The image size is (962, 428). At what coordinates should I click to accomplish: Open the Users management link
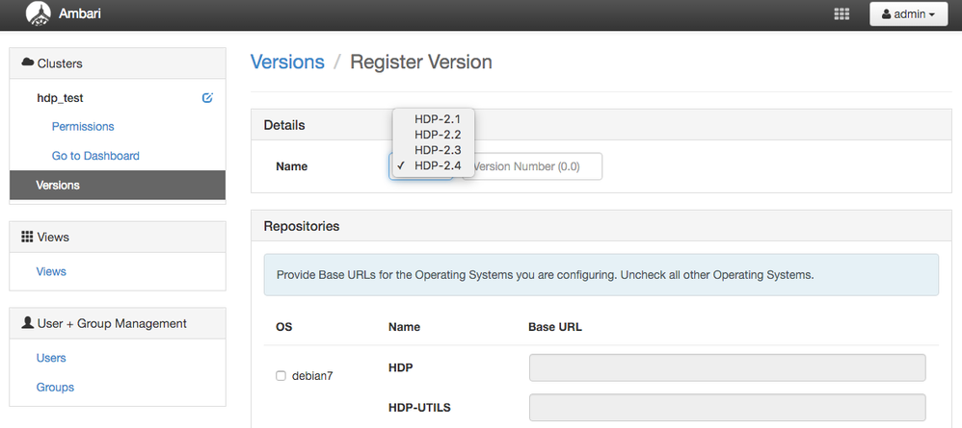point(51,358)
